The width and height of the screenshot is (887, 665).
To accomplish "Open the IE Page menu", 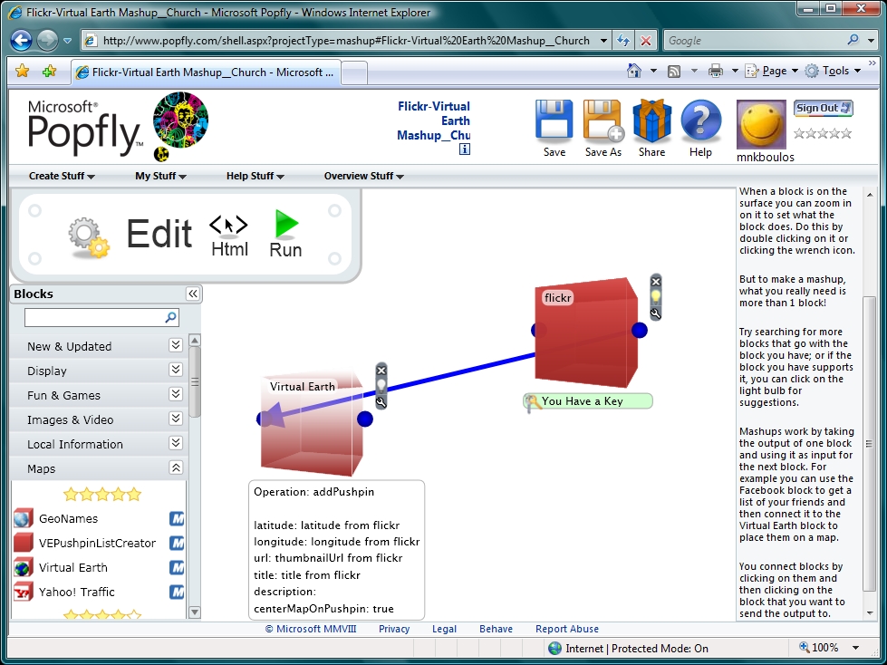I will pos(772,71).
